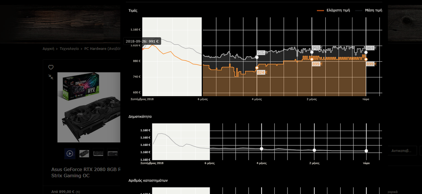Open the Τεχνολογία breadcrumb link
The height and width of the screenshot is (194, 422).
(69, 49)
